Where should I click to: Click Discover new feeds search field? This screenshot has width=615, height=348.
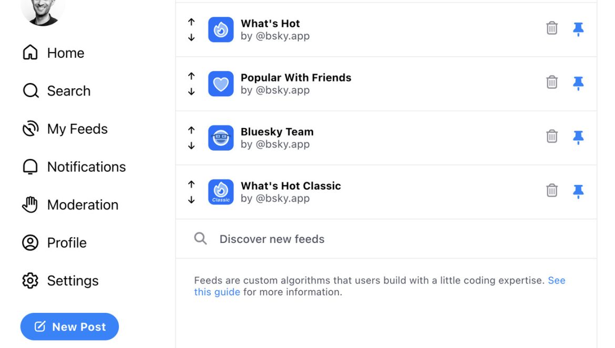(x=386, y=239)
